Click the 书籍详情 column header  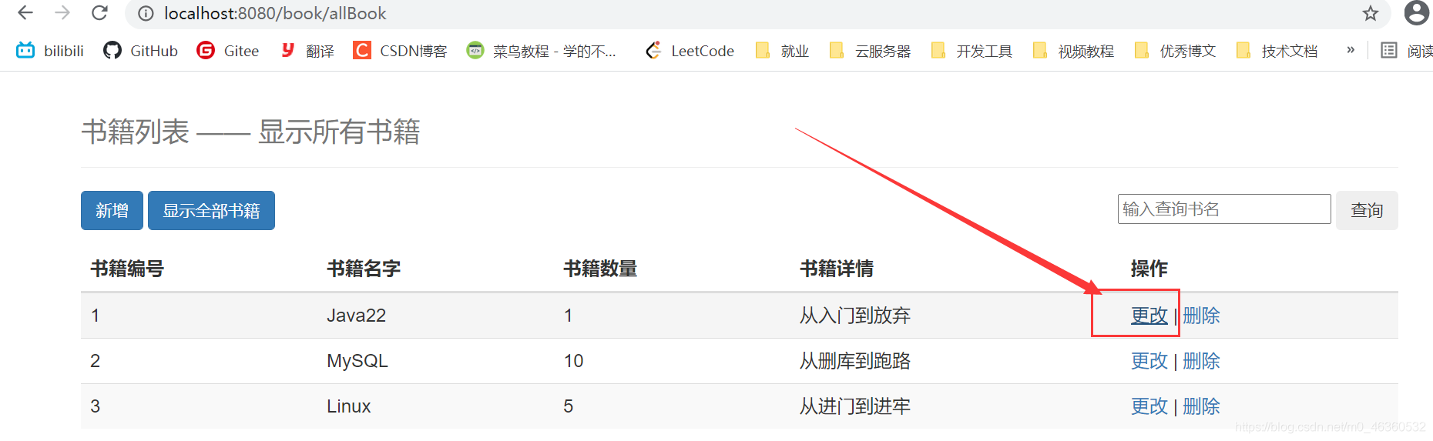click(x=837, y=269)
